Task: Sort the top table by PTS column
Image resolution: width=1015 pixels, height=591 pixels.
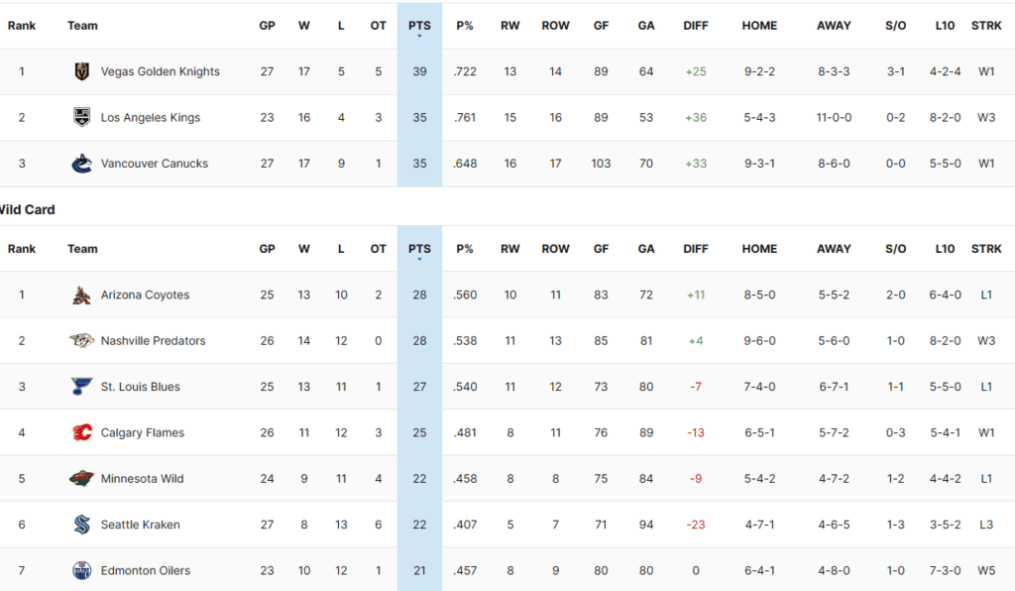Action: click(419, 26)
